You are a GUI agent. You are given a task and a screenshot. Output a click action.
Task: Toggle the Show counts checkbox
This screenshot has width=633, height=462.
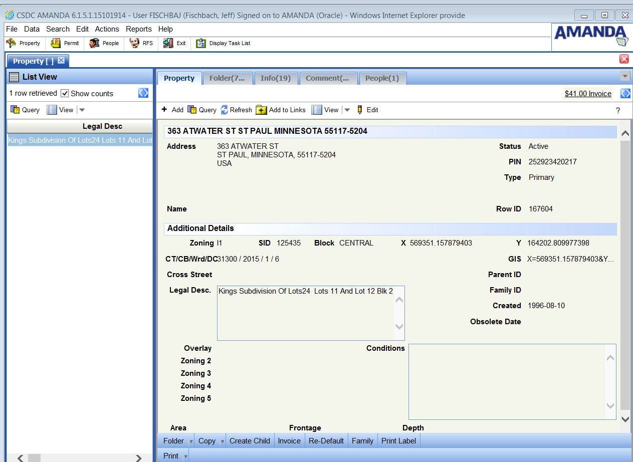[x=65, y=94]
